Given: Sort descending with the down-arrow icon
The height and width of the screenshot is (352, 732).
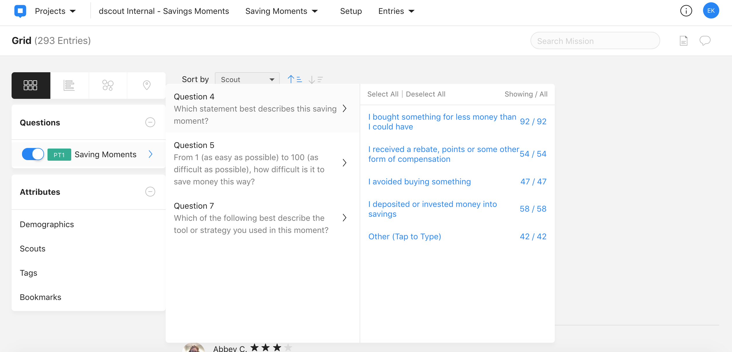Looking at the screenshot, I should pos(315,79).
